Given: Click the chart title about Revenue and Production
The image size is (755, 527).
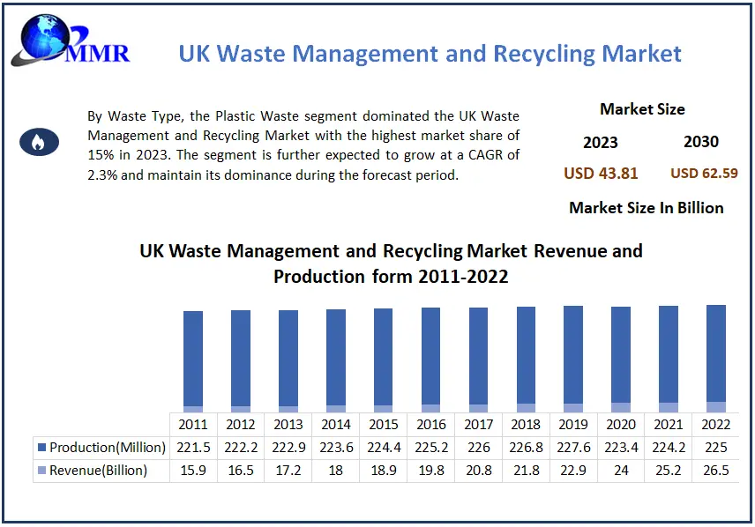Looking at the screenshot, I should (x=391, y=263).
